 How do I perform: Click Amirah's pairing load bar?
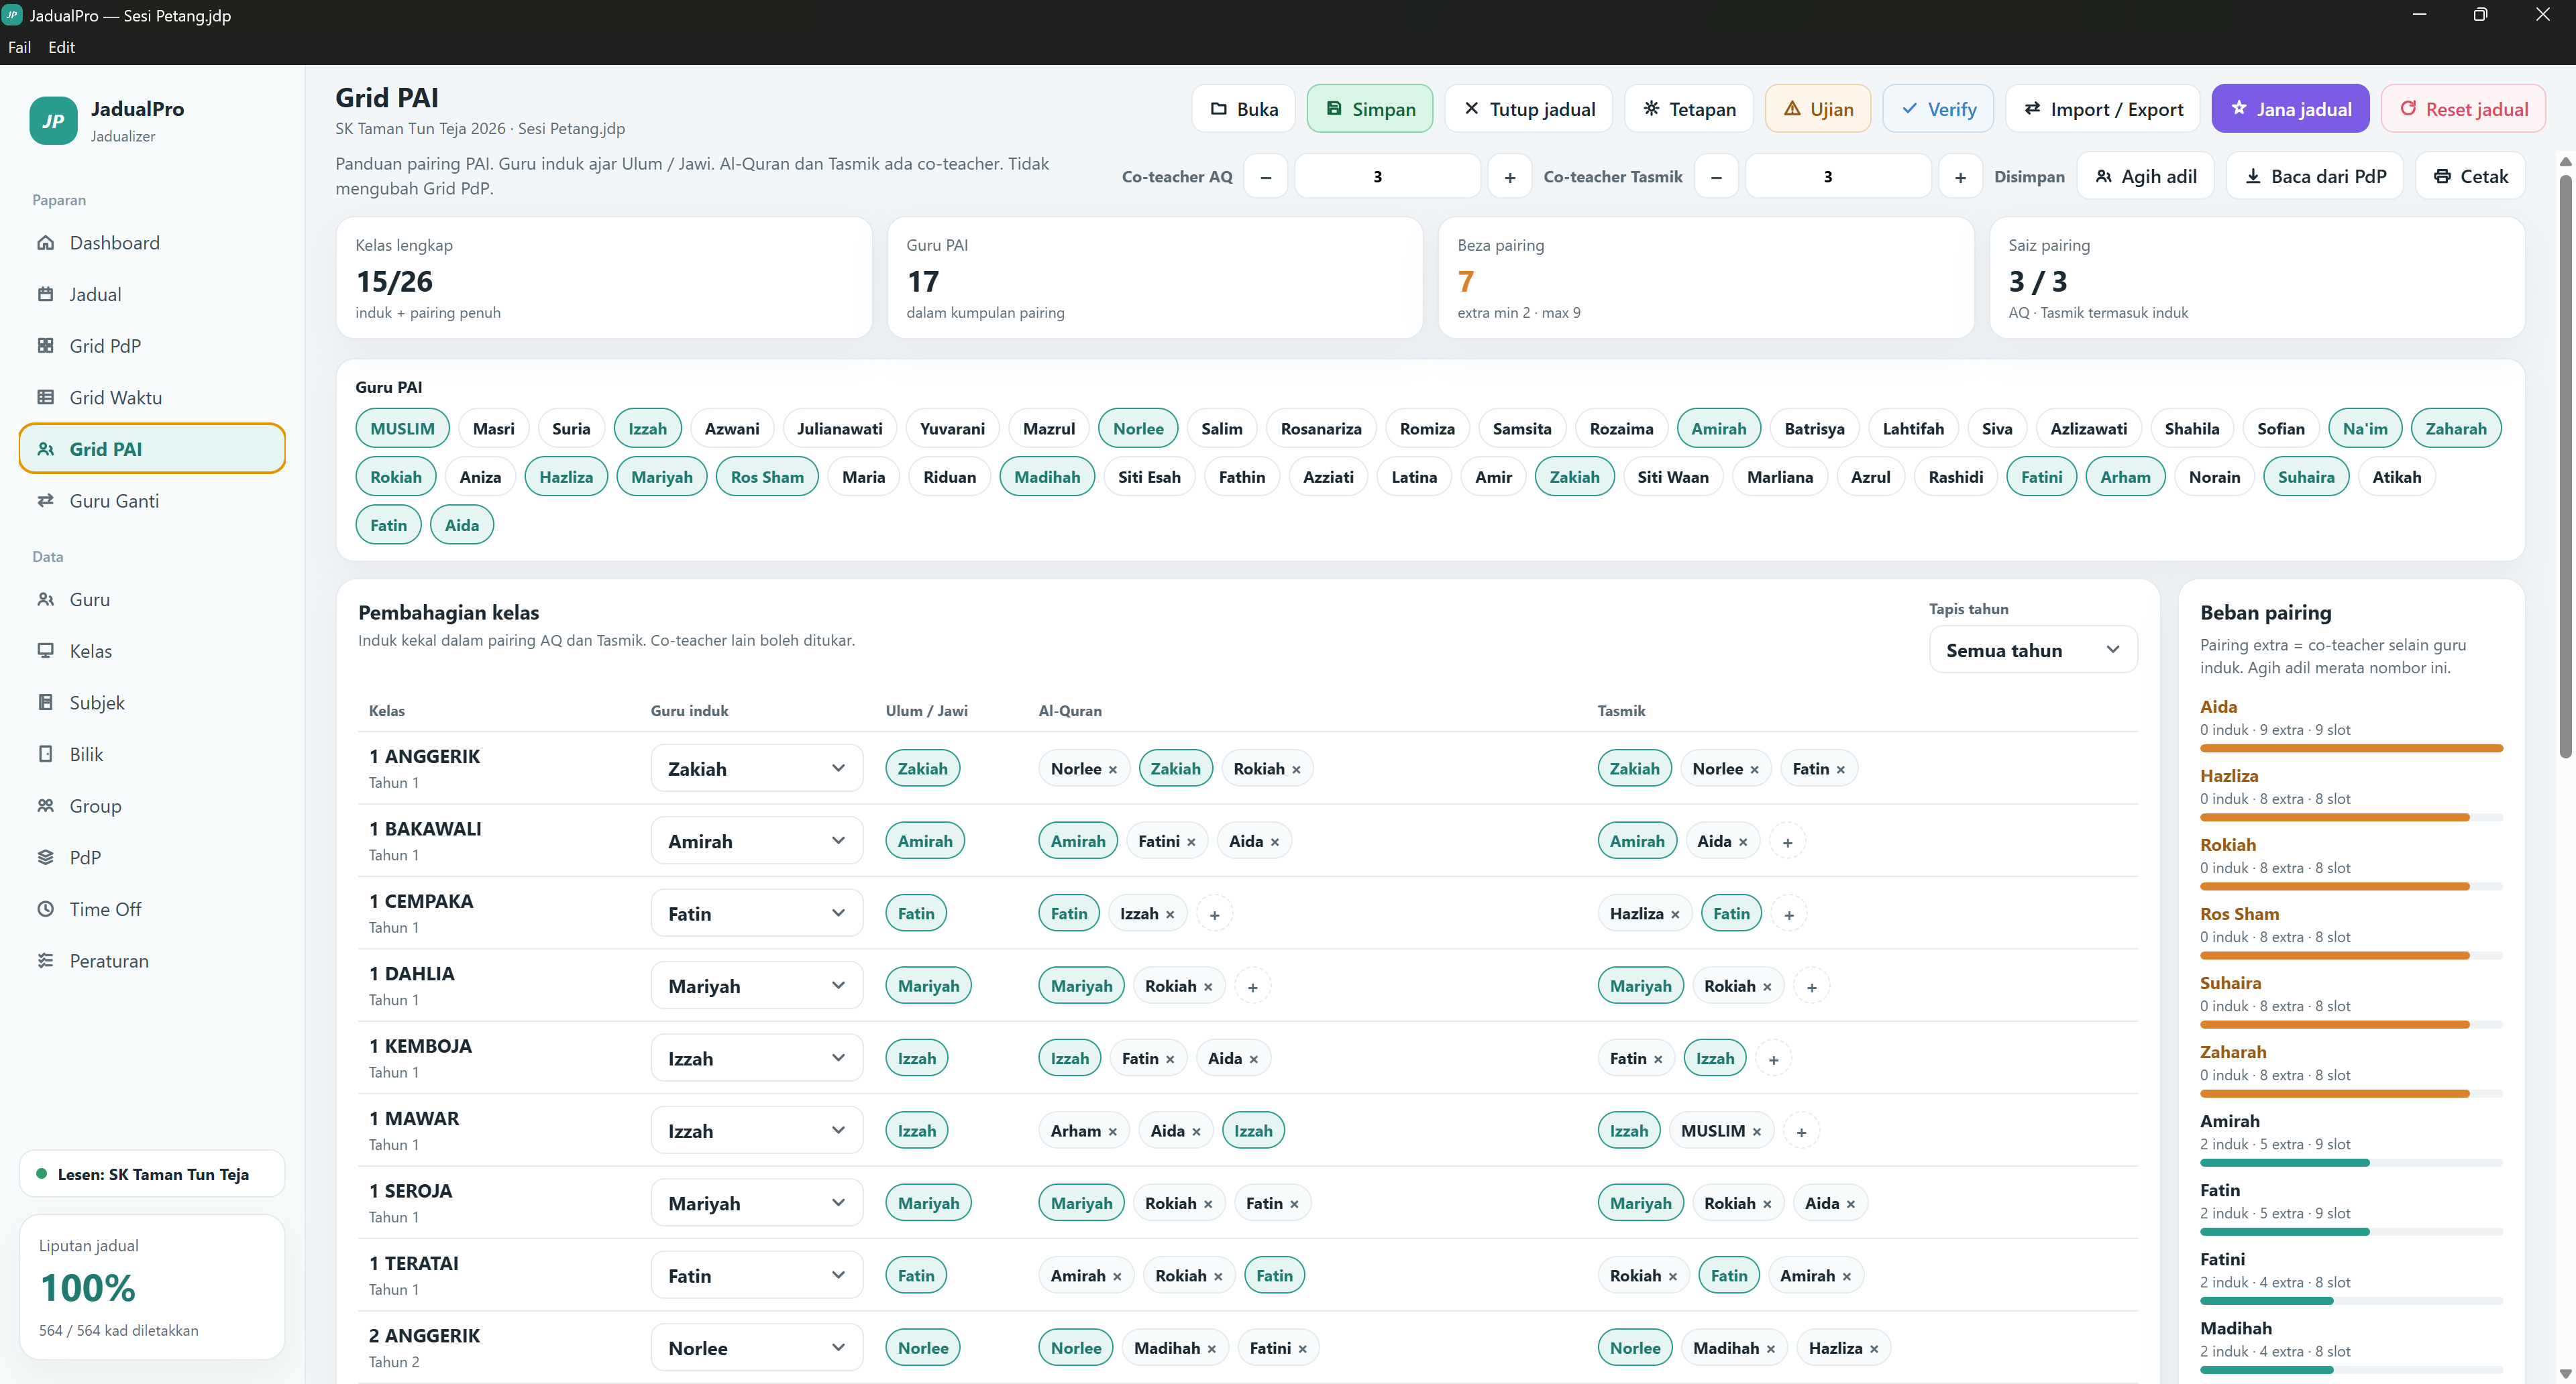click(x=2351, y=1163)
